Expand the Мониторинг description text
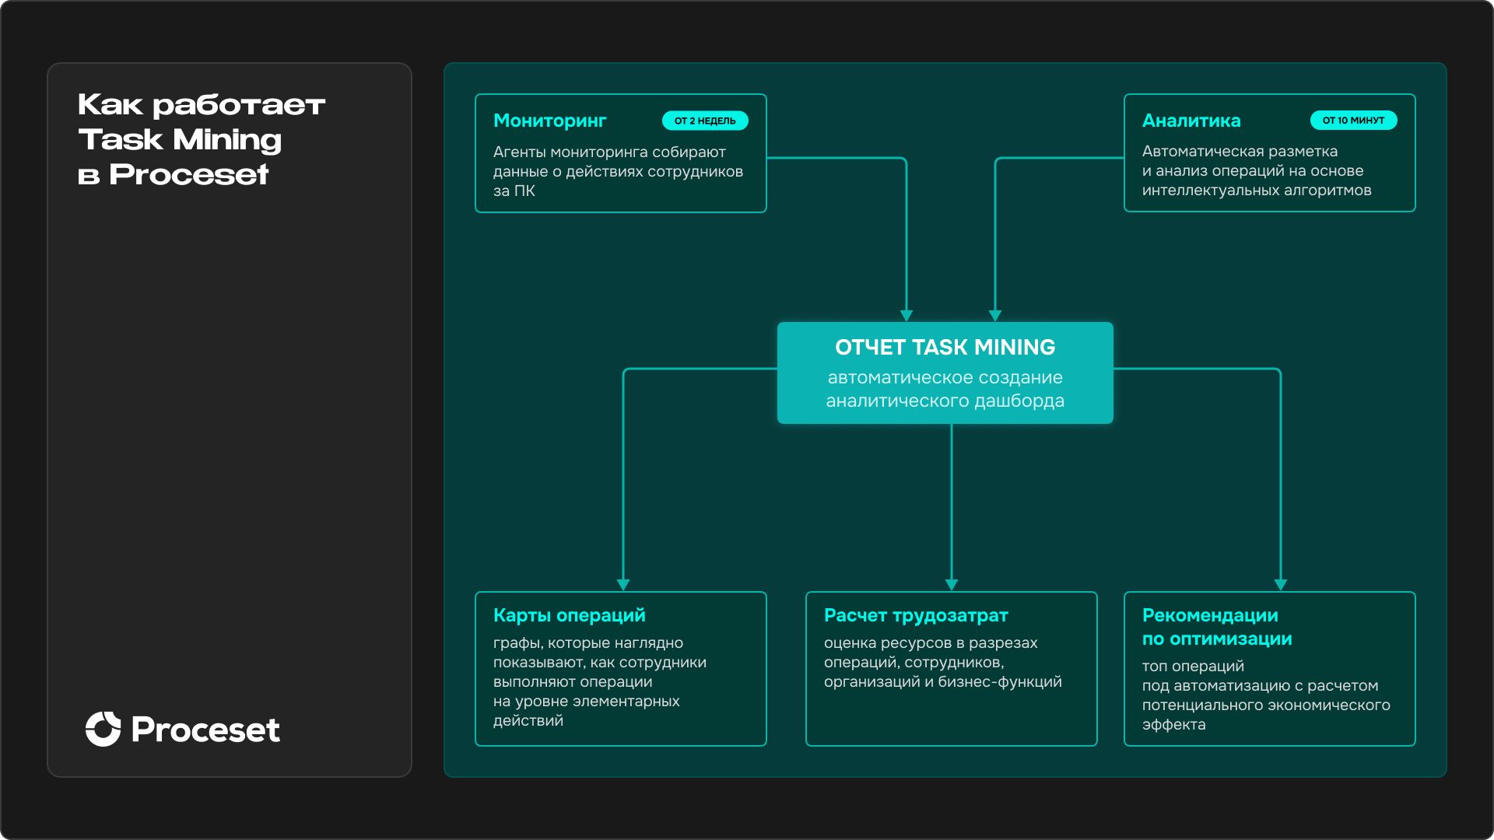 click(x=617, y=171)
